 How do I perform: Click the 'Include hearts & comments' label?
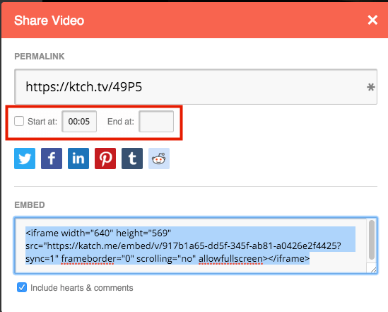pyautogui.click(x=82, y=288)
